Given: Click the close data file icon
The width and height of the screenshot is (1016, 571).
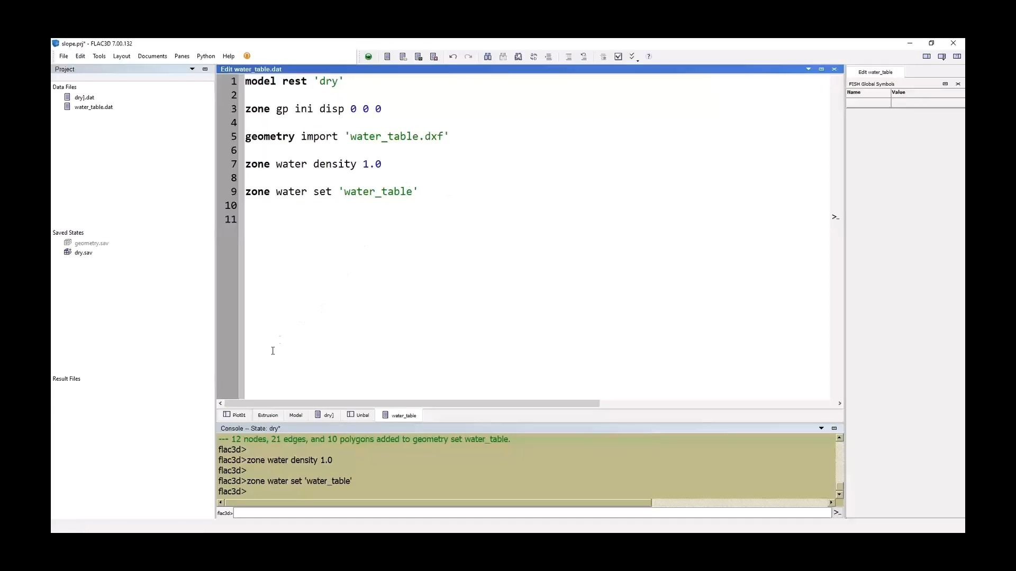Looking at the screenshot, I should [434, 57].
